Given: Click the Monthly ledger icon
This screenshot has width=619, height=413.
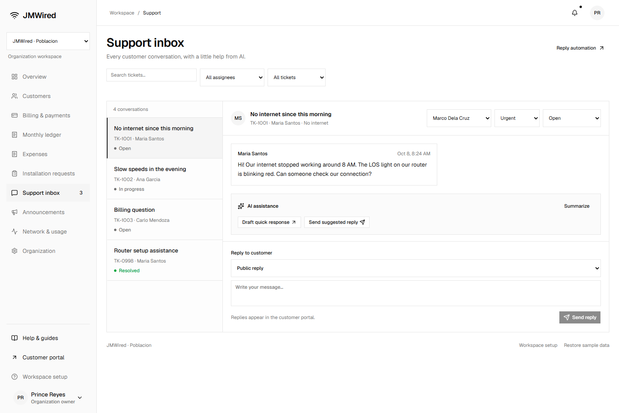Looking at the screenshot, I should tap(15, 135).
